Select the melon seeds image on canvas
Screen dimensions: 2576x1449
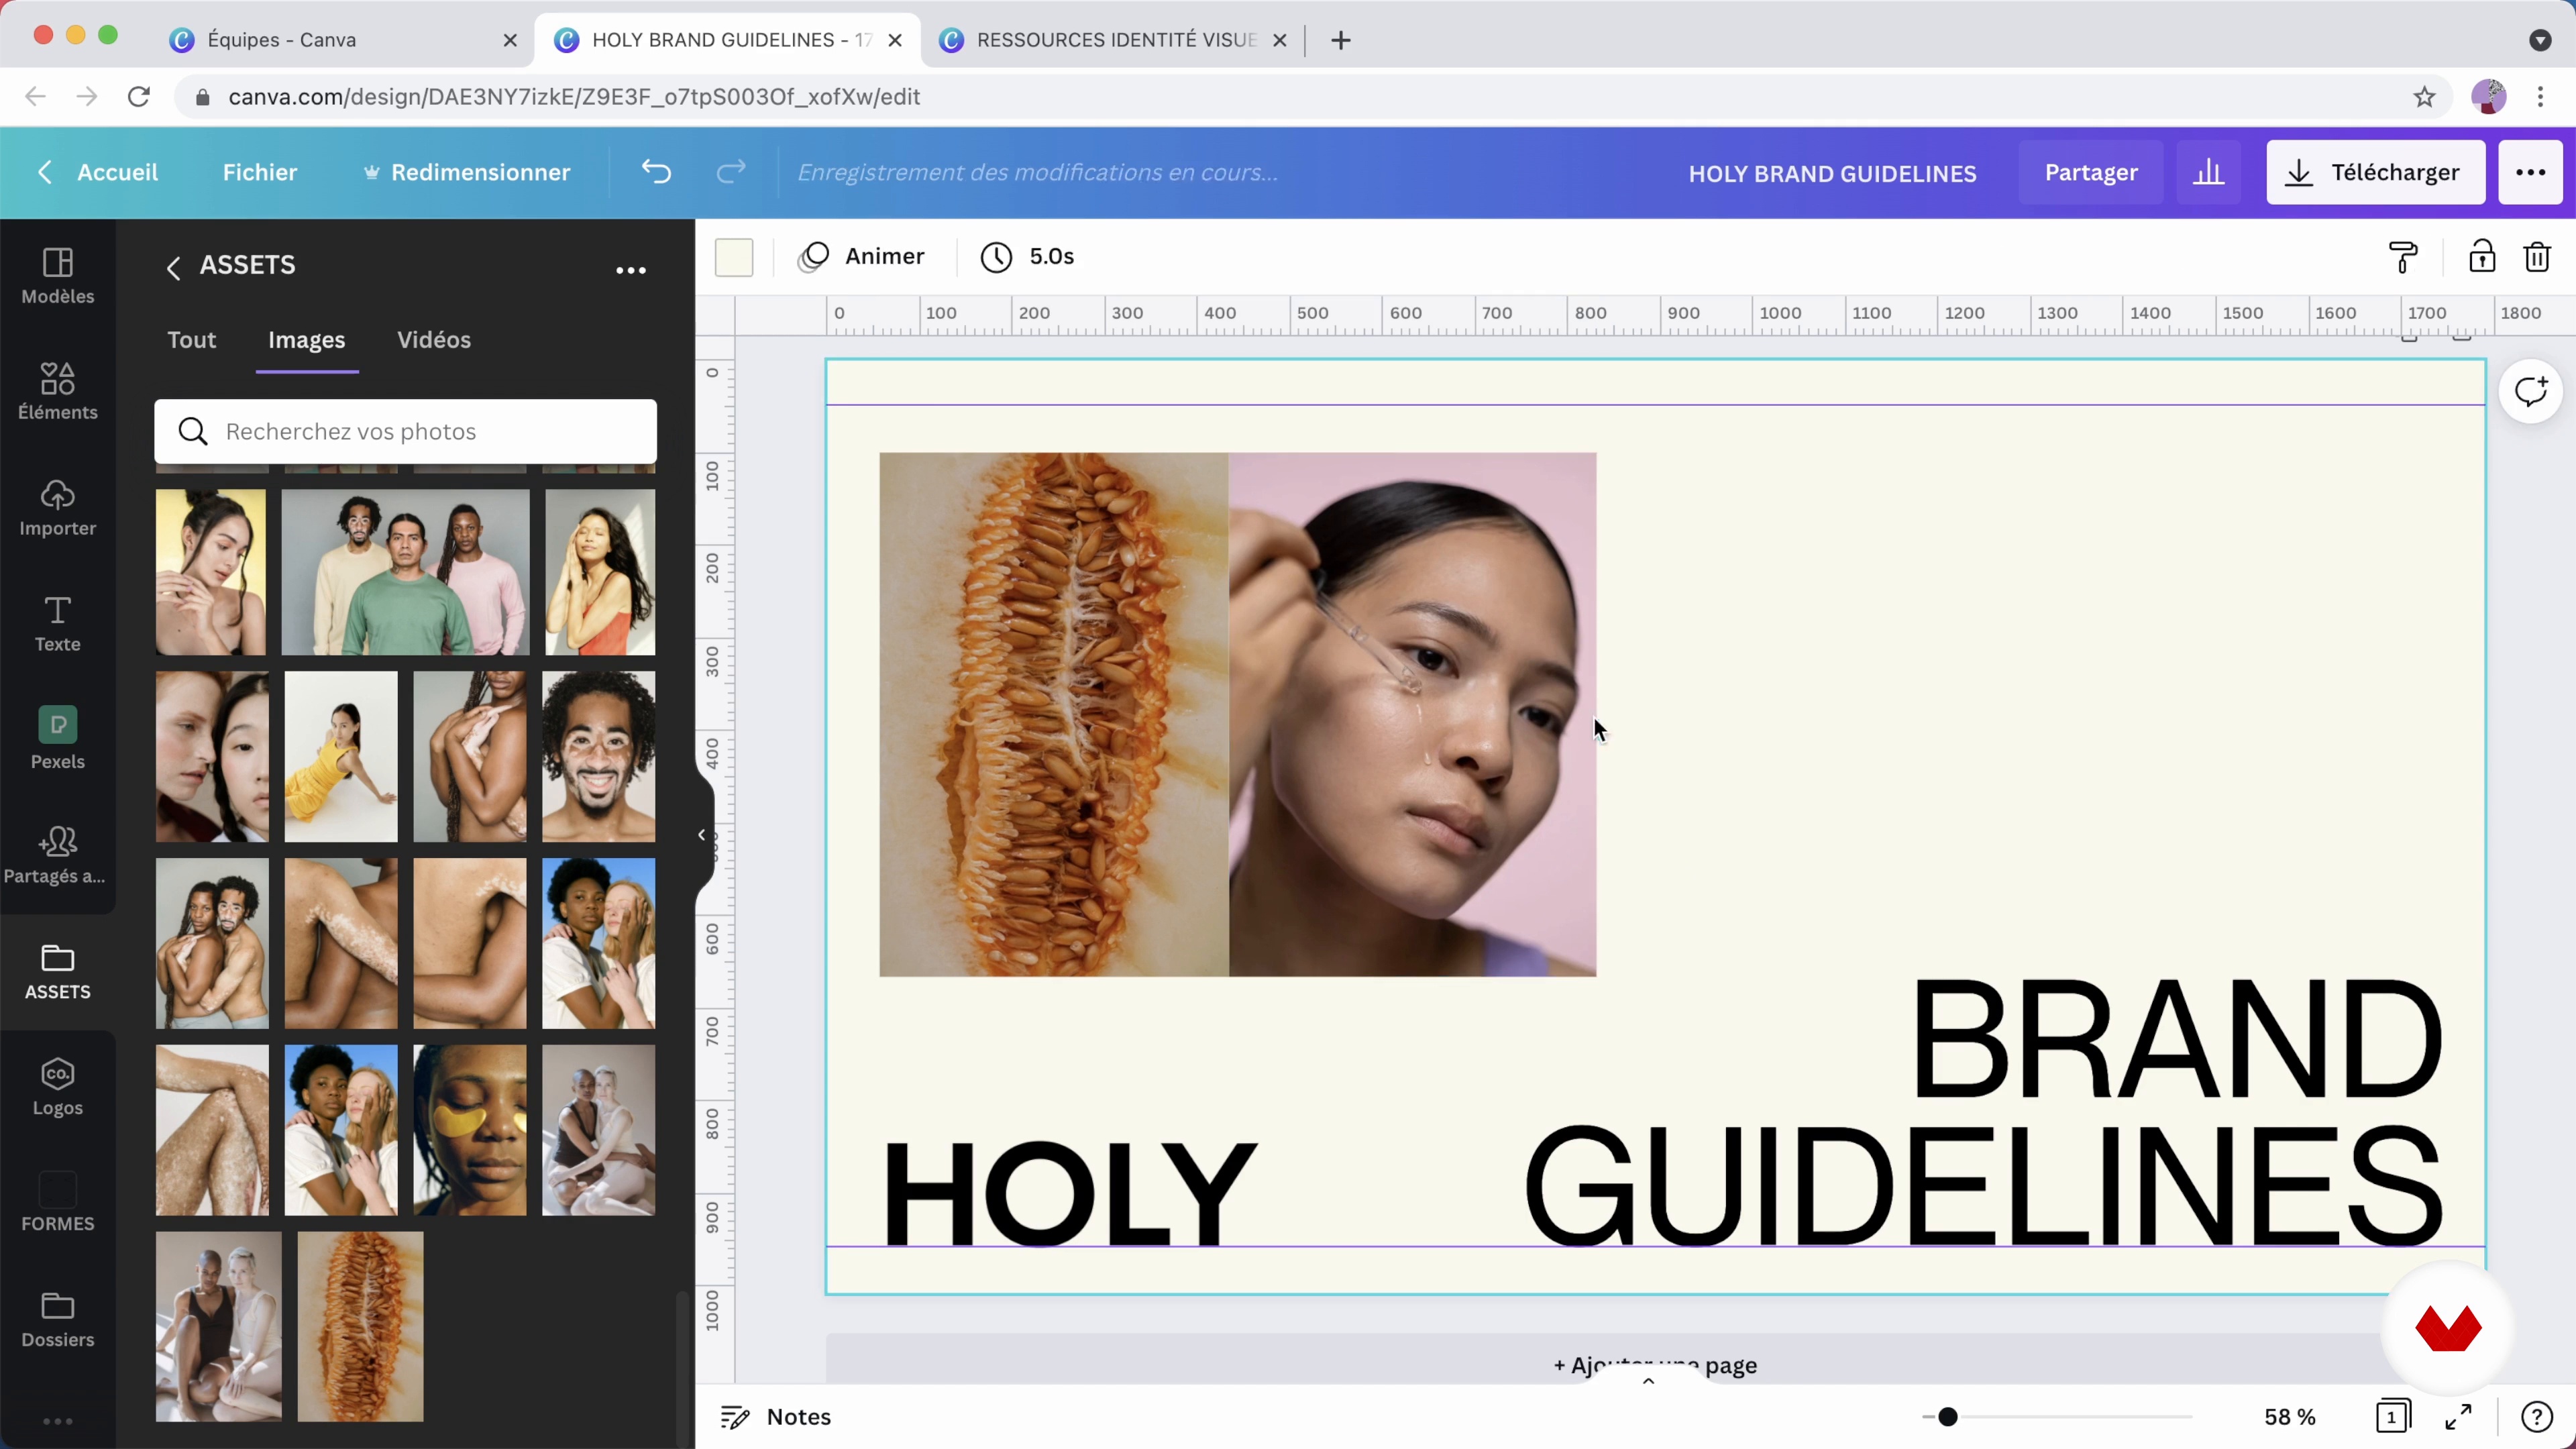(x=1054, y=714)
